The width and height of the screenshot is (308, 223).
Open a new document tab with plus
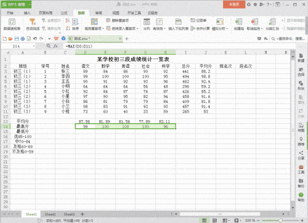(127, 39)
